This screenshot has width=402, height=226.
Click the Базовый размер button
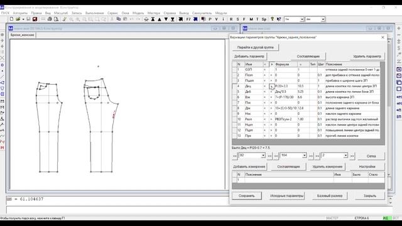pos(330,196)
